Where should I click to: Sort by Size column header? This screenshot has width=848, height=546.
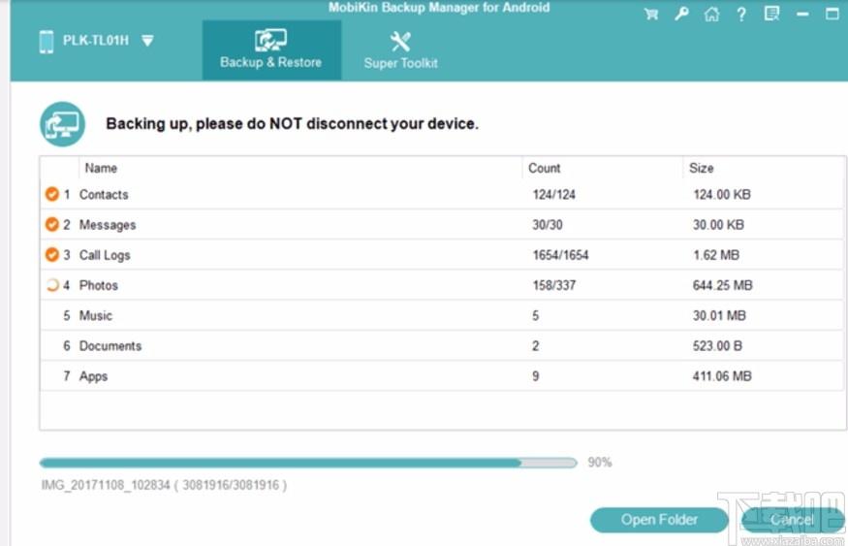701,169
